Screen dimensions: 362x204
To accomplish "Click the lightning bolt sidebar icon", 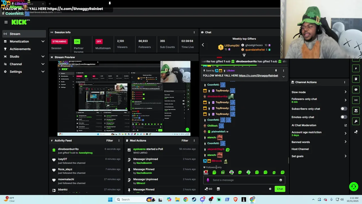I will click(356, 68).
